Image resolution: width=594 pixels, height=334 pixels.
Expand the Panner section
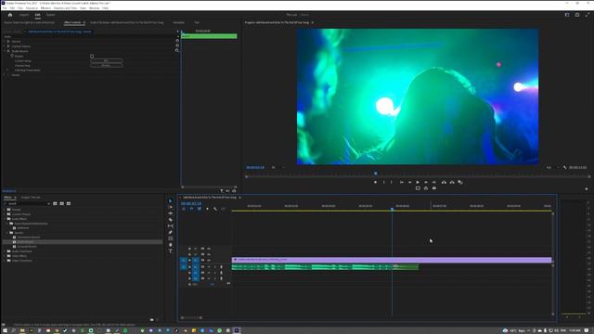[4, 75]
